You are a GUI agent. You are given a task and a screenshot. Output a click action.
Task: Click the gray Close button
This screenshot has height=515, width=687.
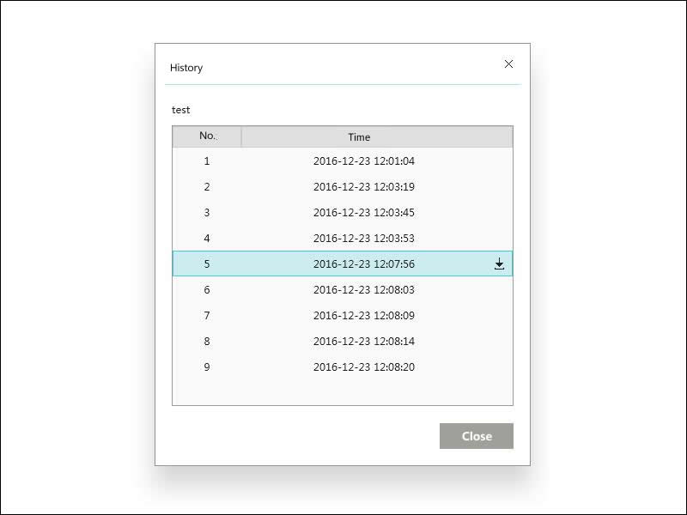tap(477, 436)
